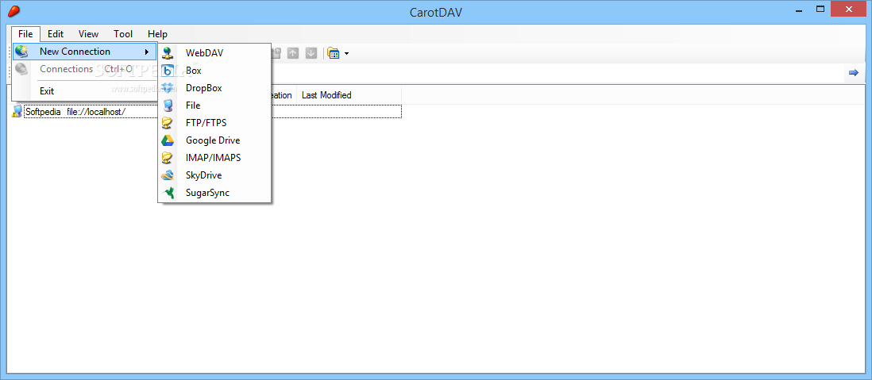Click the move-down arrow toolbar icon
The image size is (872, 380).
click(311, 53)
